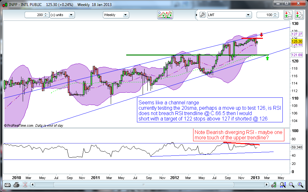Click the green door icon in bottom bar
This screenshot has width=308, height=192.
point(275,185)
